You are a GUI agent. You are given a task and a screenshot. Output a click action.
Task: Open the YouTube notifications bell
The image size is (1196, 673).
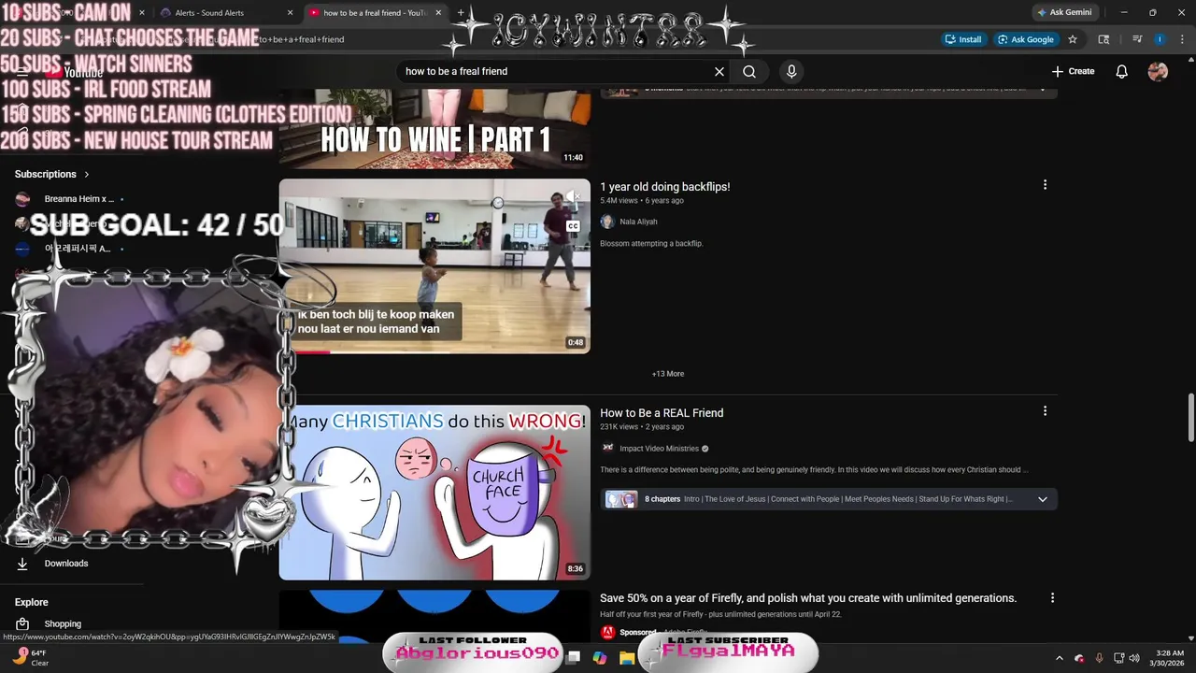1122,71
